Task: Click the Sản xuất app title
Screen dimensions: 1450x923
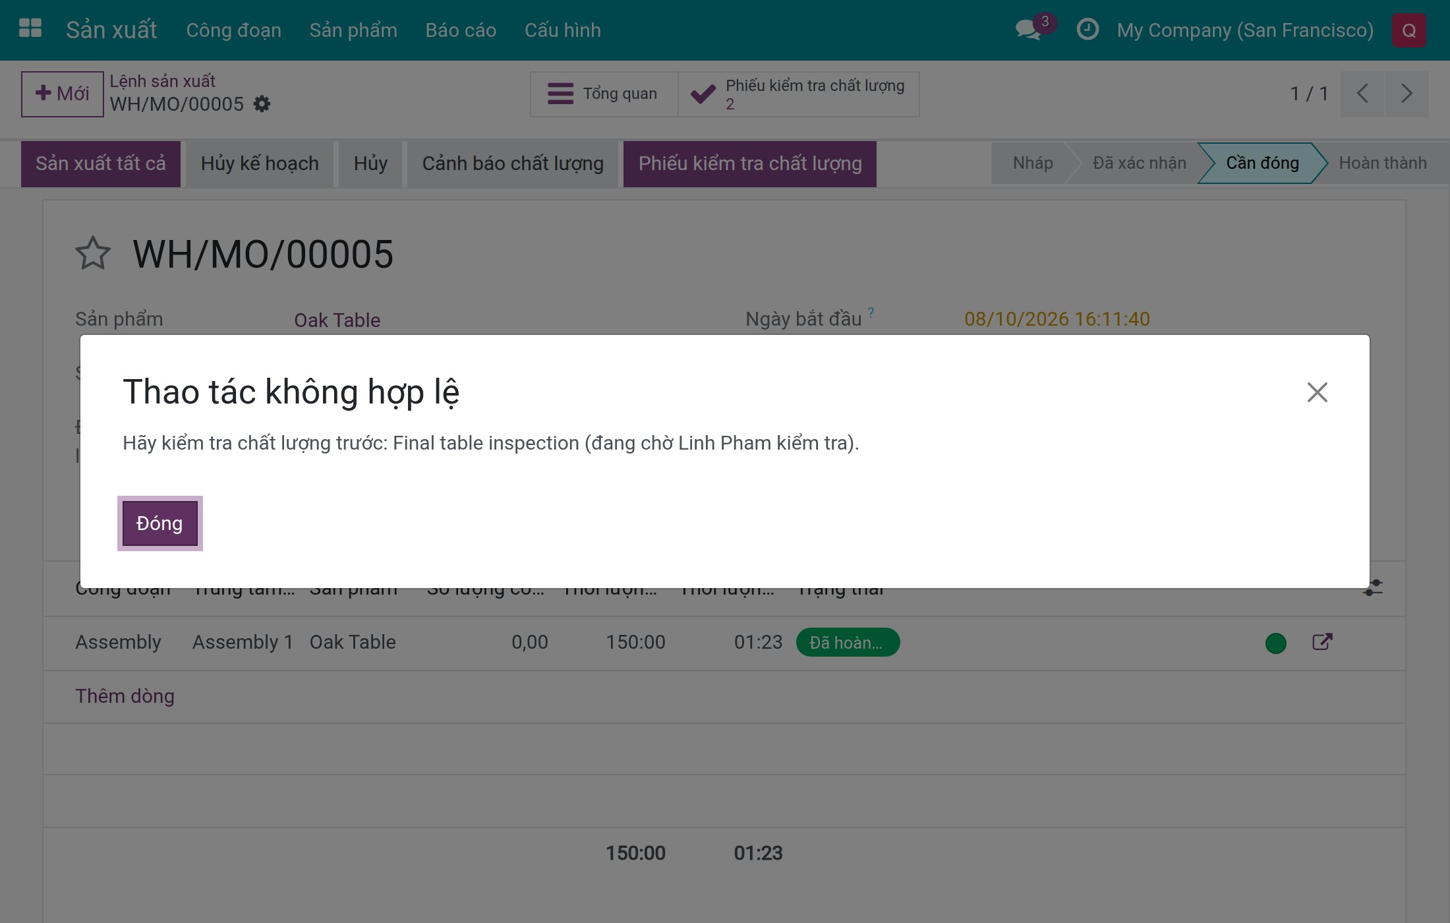Action: pyautogui.click(x=111, y=30)
